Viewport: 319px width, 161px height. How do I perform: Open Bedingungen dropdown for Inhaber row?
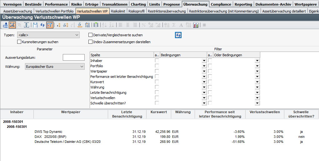(204, 61)
